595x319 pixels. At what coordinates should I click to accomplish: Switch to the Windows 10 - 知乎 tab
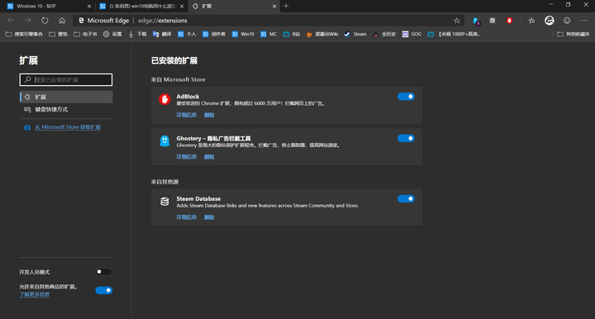click(47, 7)
